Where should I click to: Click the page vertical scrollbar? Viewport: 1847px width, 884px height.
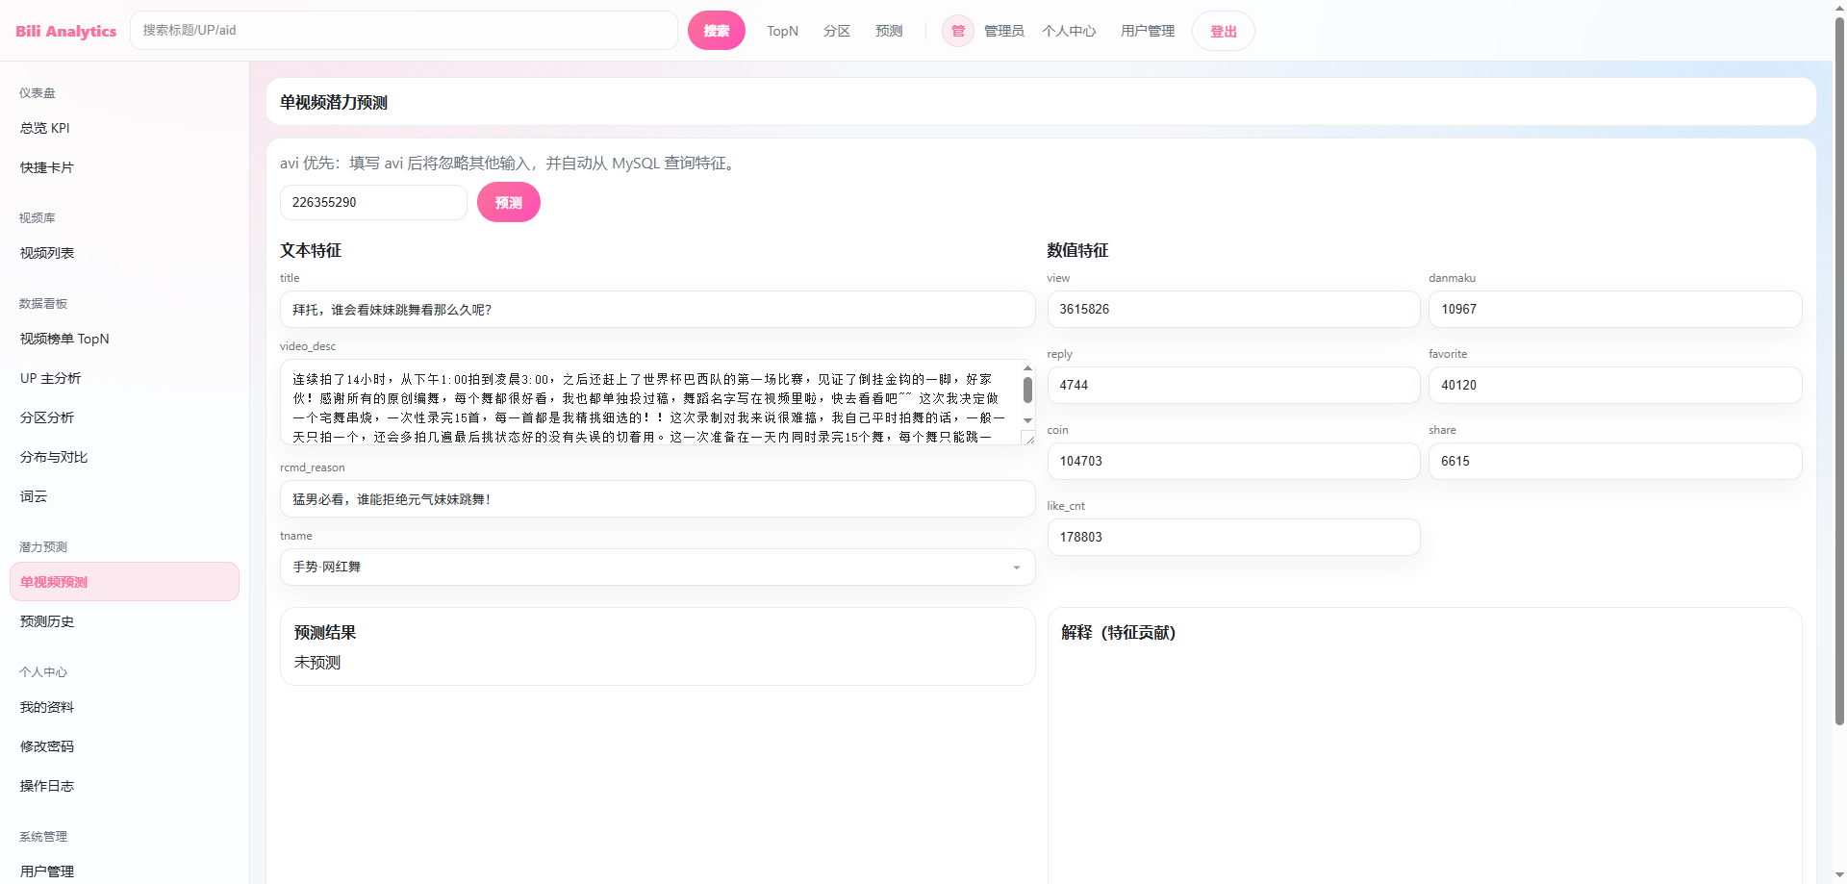(x=1839, y=385)
